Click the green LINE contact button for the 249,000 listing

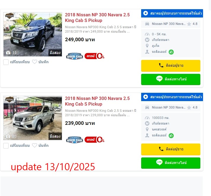coord(171,79)
